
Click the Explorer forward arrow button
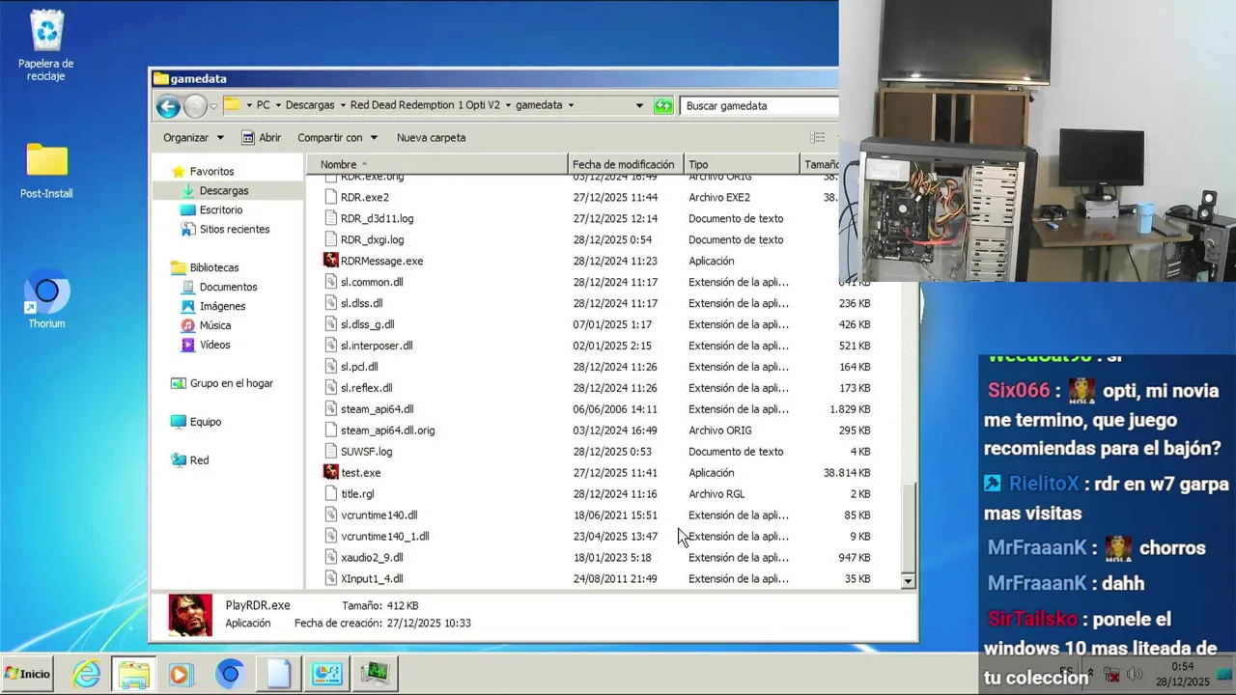(x=195, y=106)
